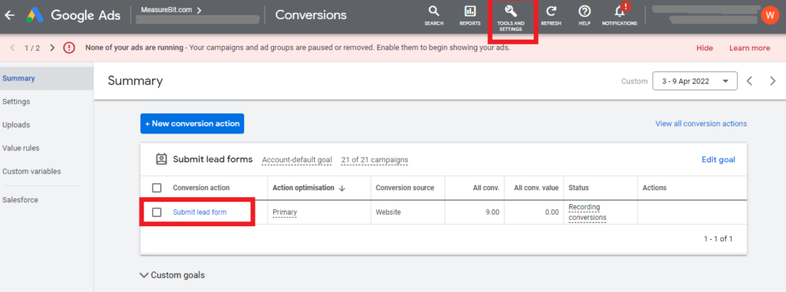Tick the Submit lead form checkbox
The width and height of the screenshot is (786, 292).
click(157, 212)
